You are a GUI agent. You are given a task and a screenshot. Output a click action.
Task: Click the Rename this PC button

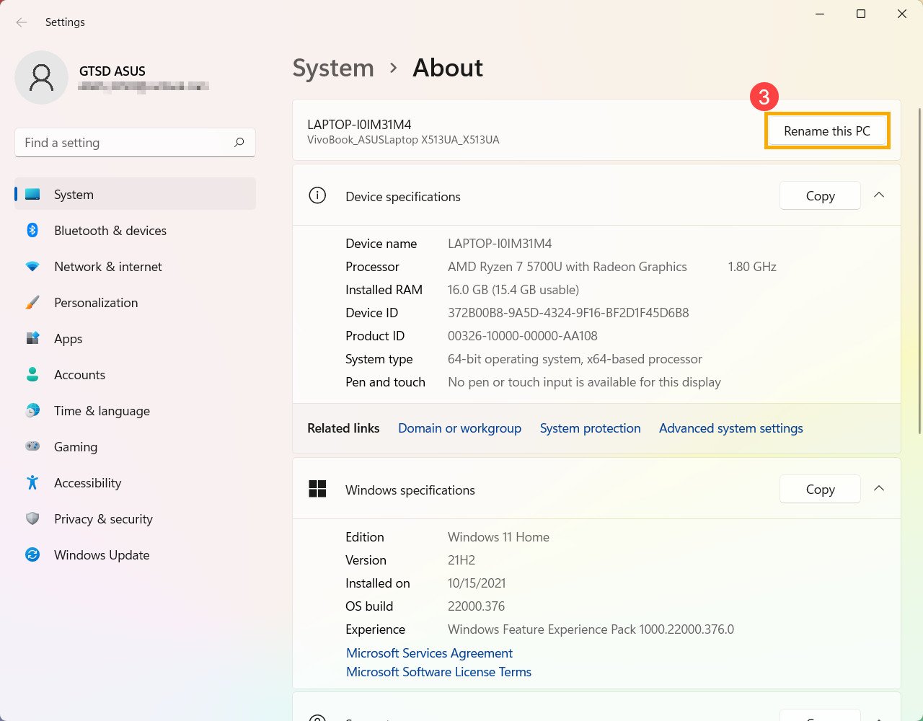827,131
